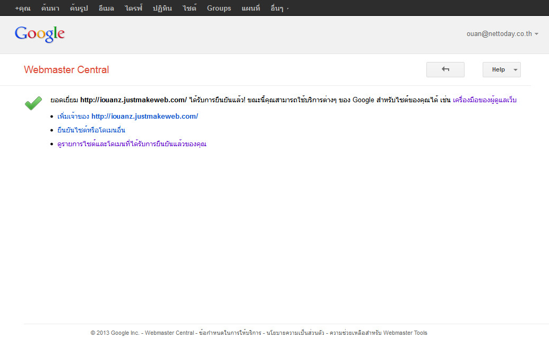Open the เครื่องมือของผู้ดูแลเว็บ link
Image resolution: width=549 pixels, height=338 pixels.
(x=485, y=100)
